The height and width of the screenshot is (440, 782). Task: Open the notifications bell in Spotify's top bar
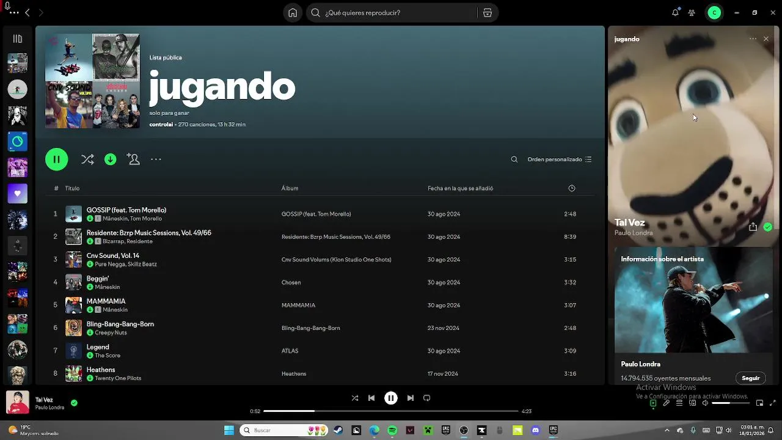(675, 13)
